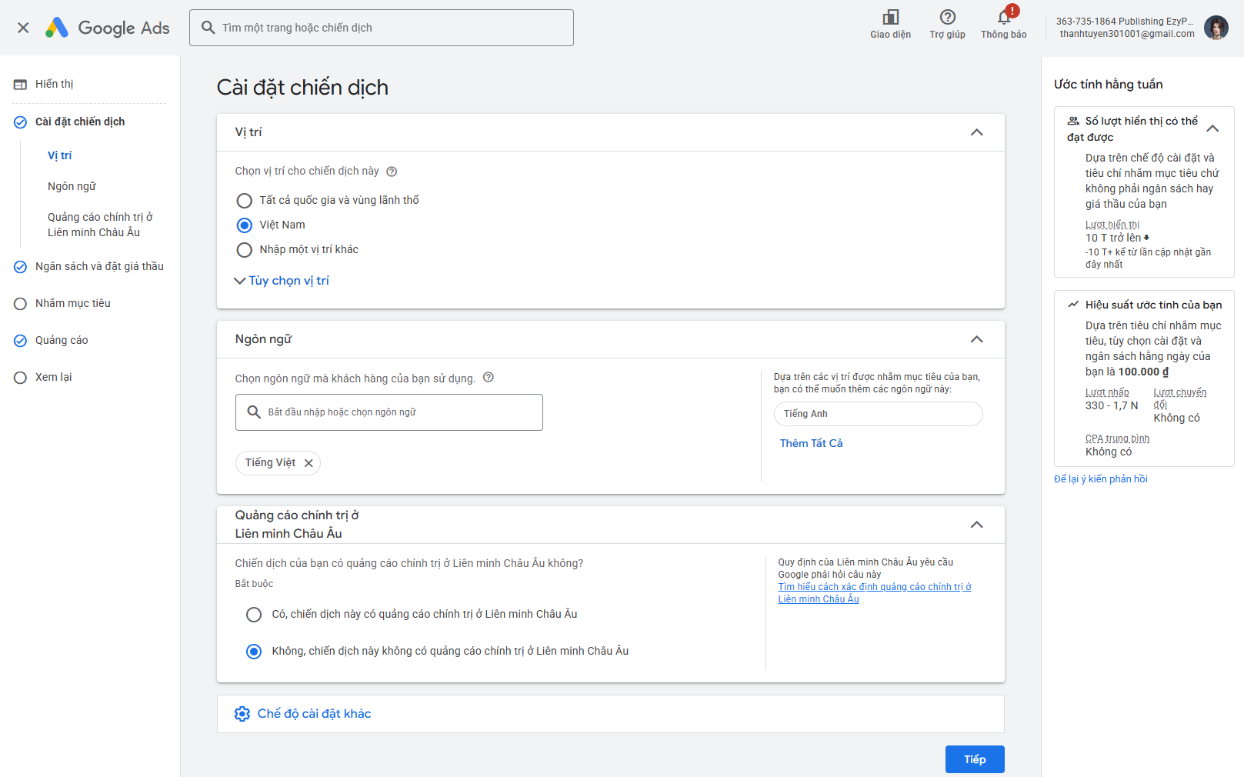This screenshot has width=1244, height=777.
Task: Click Để lại ý kiến phản hồi link
Action: [1101, 479]
